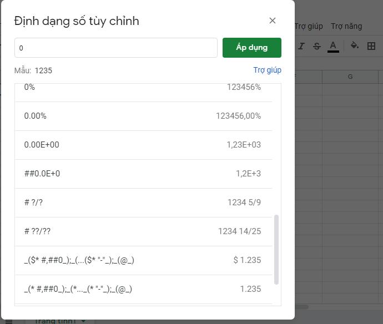Open the Trợ năng accessibility menu
The height and width of the screenshot is (324, 383).
[346, 26]
